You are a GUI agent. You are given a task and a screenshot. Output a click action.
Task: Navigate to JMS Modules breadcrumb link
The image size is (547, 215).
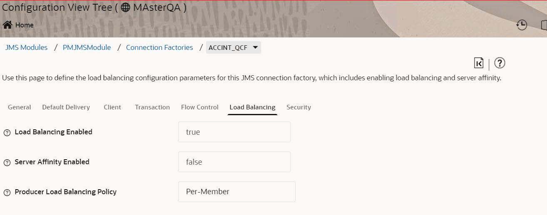pos(26,47)
